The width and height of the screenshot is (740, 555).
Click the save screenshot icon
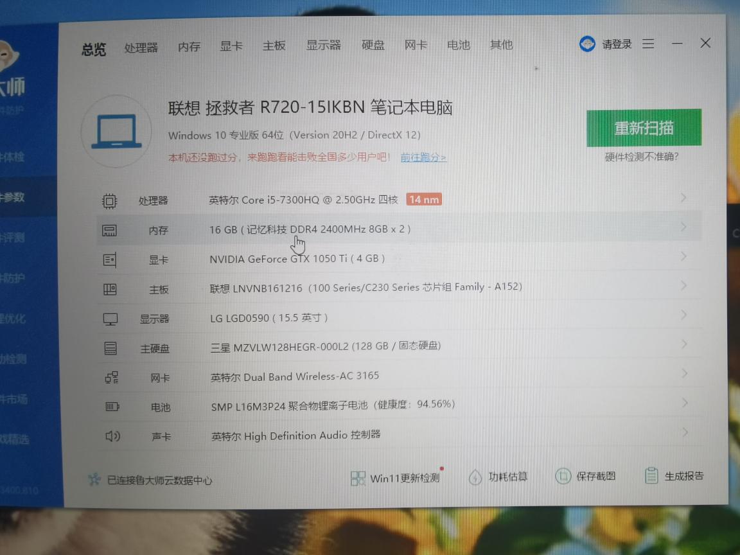[x=563, y=476]
